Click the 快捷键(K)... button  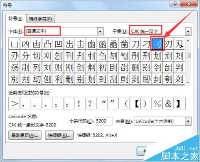[x=59, y=135]
